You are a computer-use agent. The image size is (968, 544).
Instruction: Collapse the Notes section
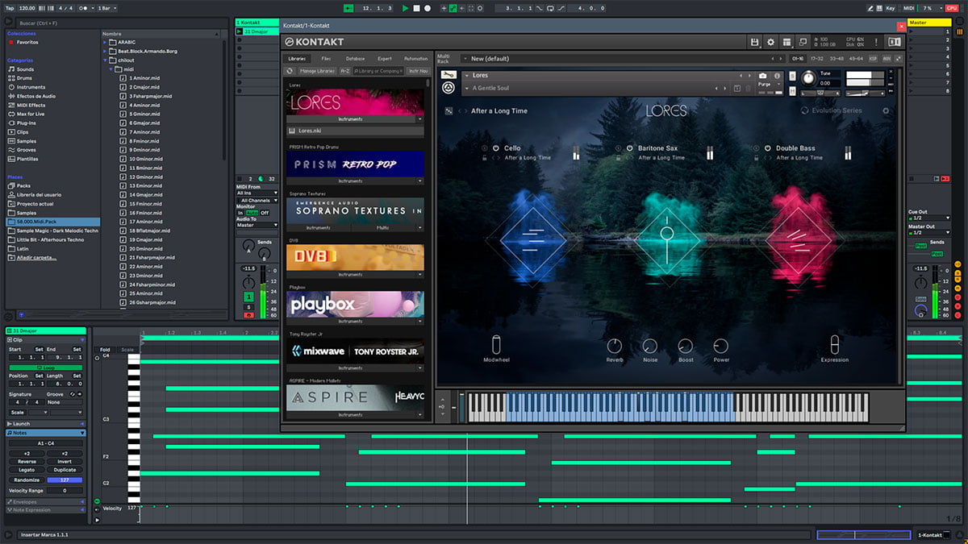coord(81,433)
